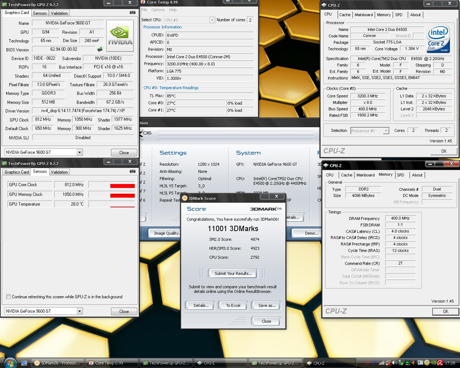Click the Save as button
Image resolution: width=460 pixels, height=368 pixels.
pos(267,305)
